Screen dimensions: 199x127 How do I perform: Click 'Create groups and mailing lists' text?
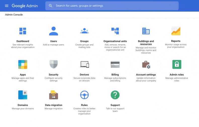(x=84, y=46)
